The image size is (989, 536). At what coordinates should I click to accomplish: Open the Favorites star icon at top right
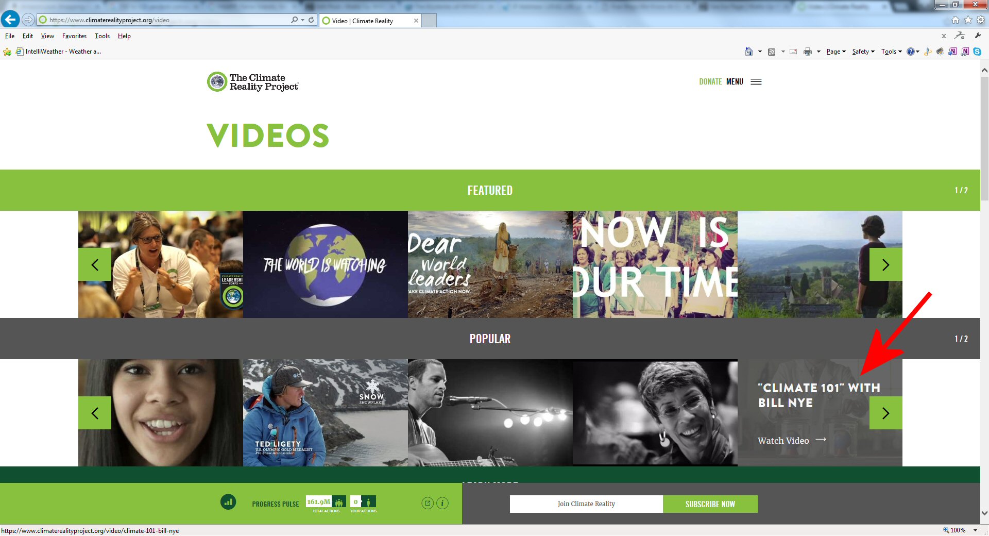968,20
